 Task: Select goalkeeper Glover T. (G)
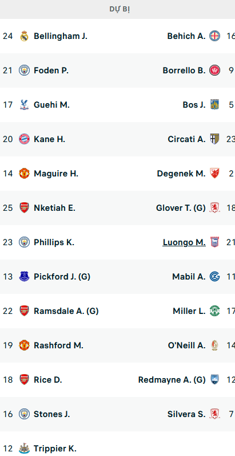[x=181, y=208]
